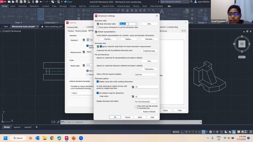Image resolution: width=253 pixels, height=142 pixels.
Task: Click icon next to Default representations heading
Action: coord(96,32)
